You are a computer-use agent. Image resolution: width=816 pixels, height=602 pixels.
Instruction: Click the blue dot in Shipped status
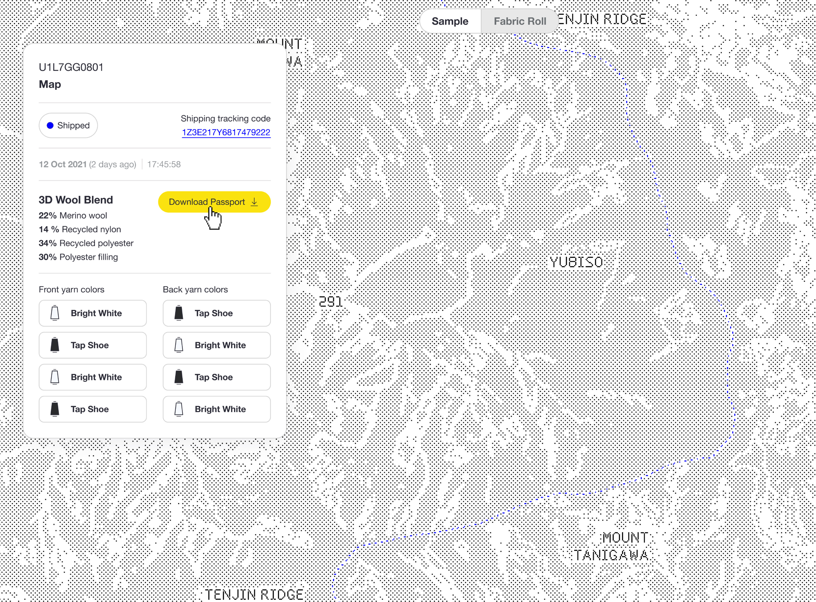click(x=50, y=125)
